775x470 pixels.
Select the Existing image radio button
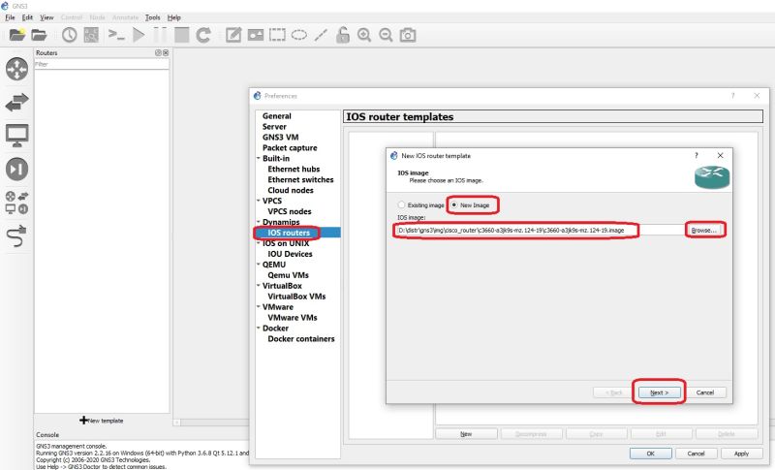click(401, 204)
